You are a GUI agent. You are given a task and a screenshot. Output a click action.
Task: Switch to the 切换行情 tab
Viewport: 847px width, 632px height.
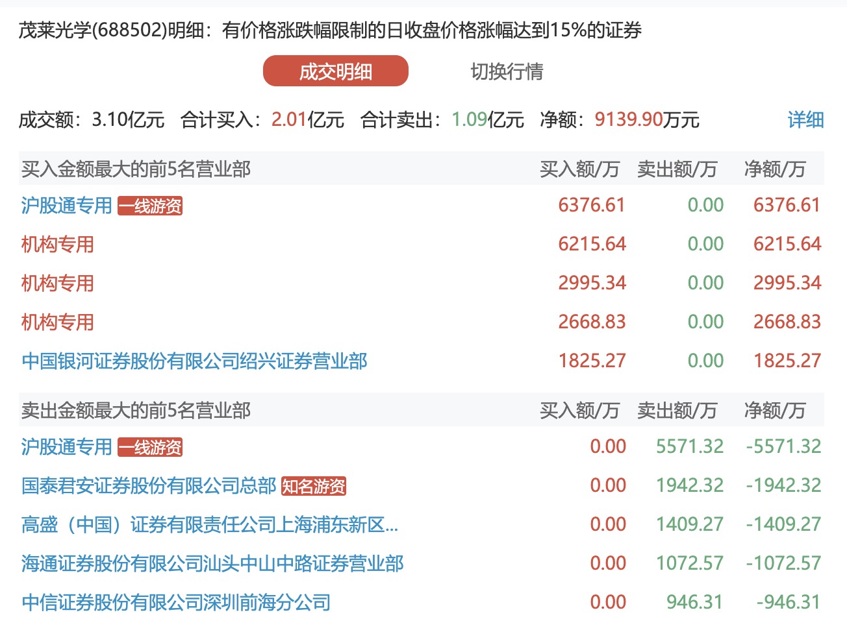click(507, 71)
